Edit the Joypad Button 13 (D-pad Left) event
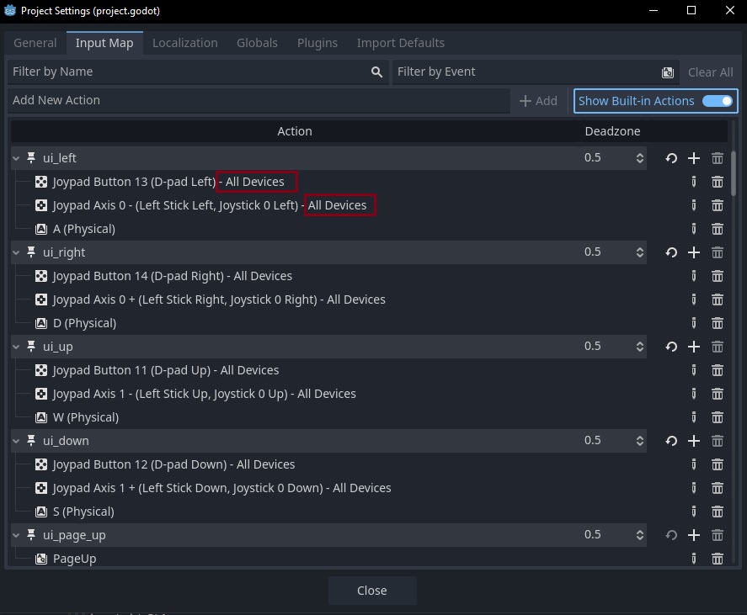Viewport: 747px width, 615px height. (694, 182)
